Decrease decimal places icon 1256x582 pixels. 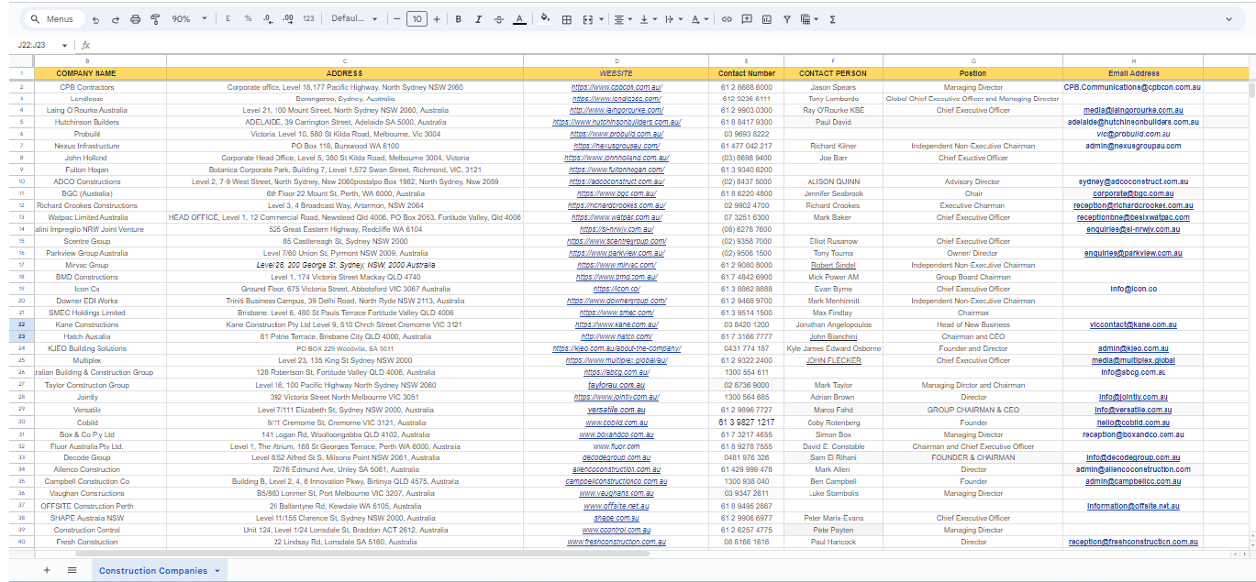click(267, 18)
